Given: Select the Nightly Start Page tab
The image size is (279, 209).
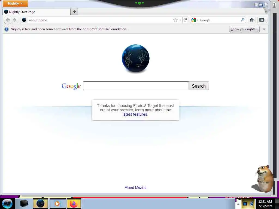Looking at the screenshot, I should [37, 12].
